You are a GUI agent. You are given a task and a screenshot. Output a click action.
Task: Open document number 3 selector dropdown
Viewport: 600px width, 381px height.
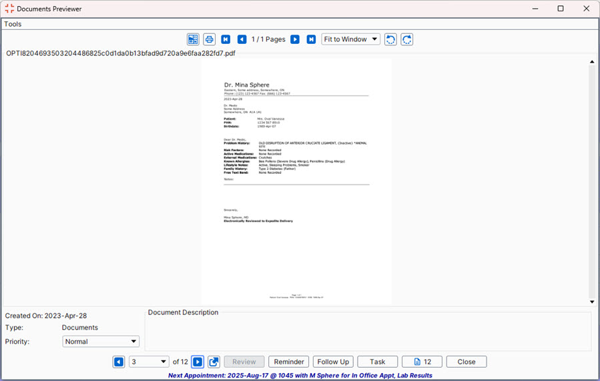[149, 362]
